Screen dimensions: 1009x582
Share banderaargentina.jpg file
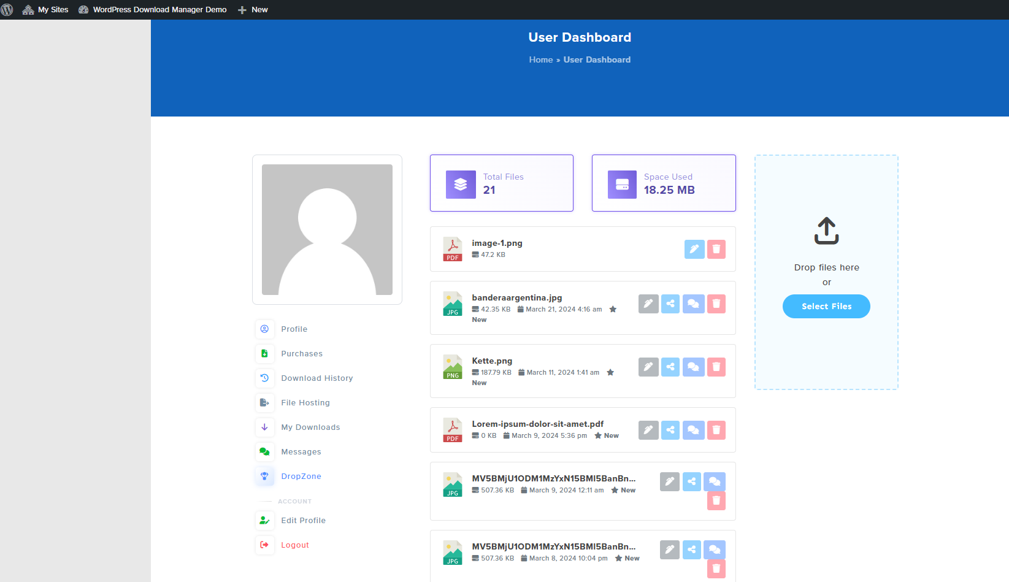670,304
